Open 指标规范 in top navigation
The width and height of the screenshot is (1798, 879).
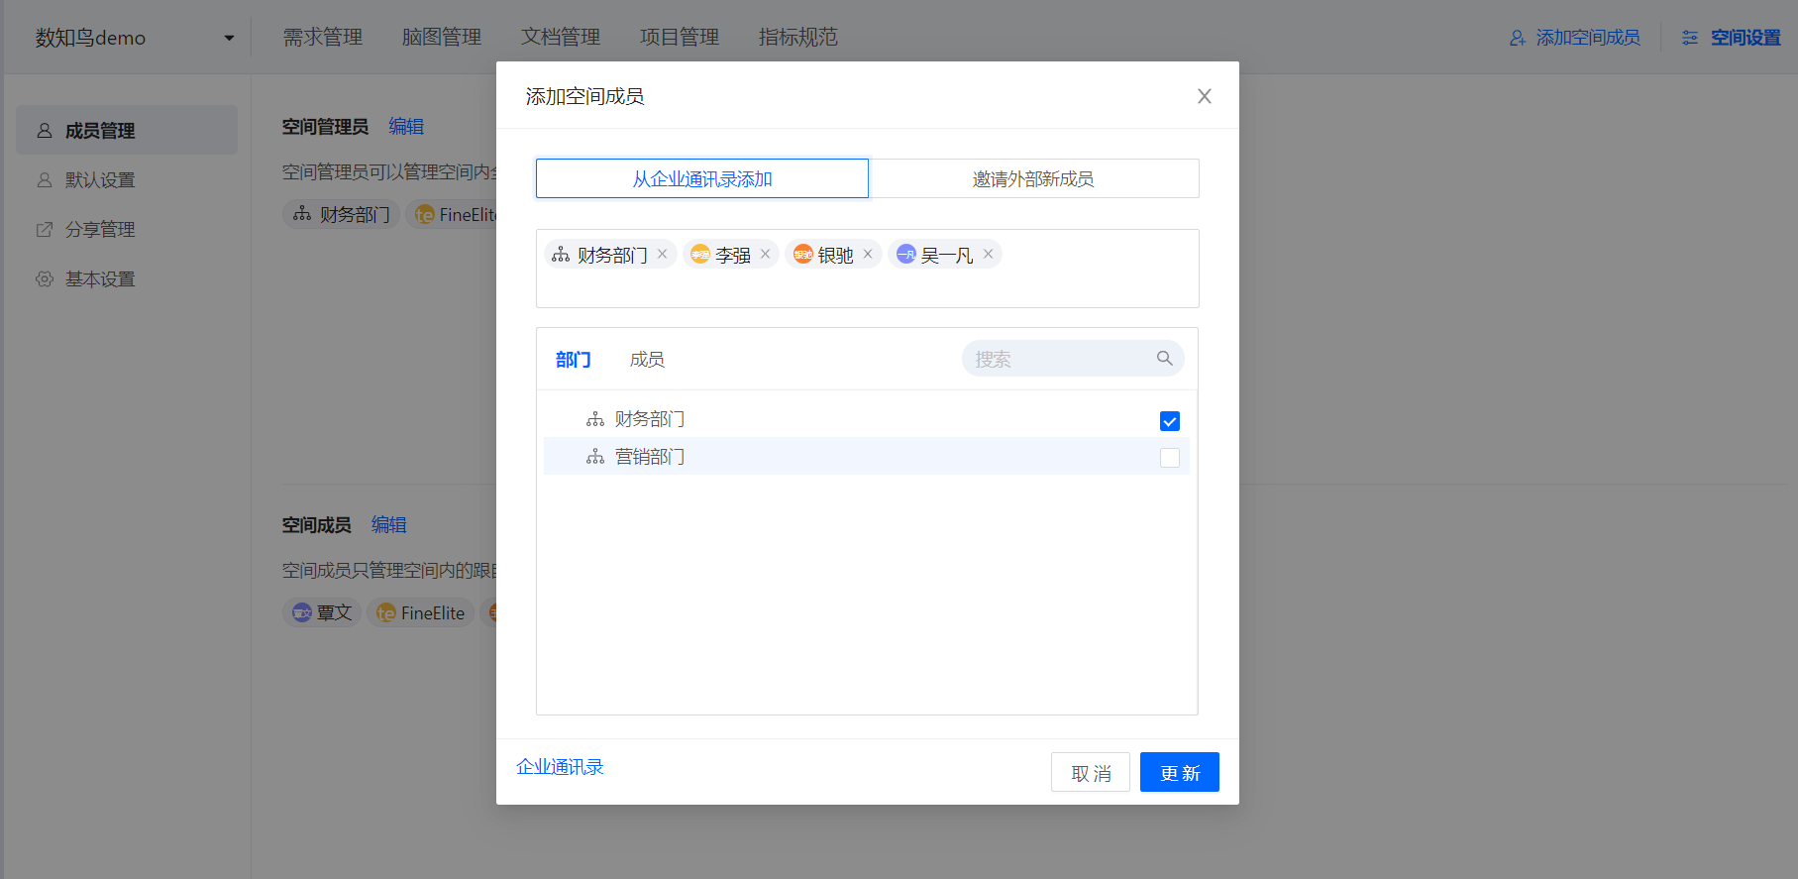click(x=798, y=38)
